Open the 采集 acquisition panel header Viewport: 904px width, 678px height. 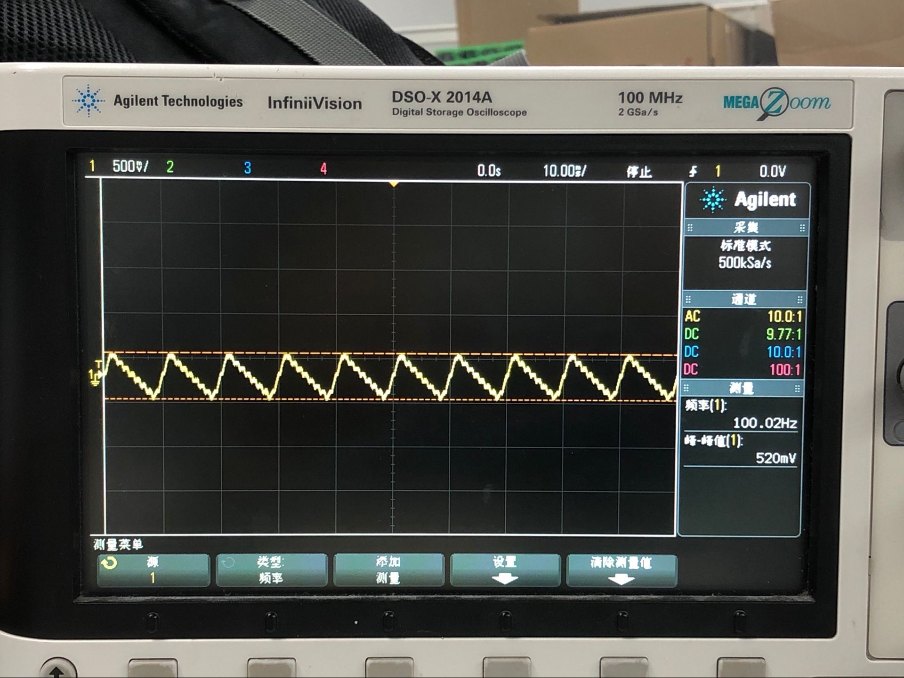point(746,228)
